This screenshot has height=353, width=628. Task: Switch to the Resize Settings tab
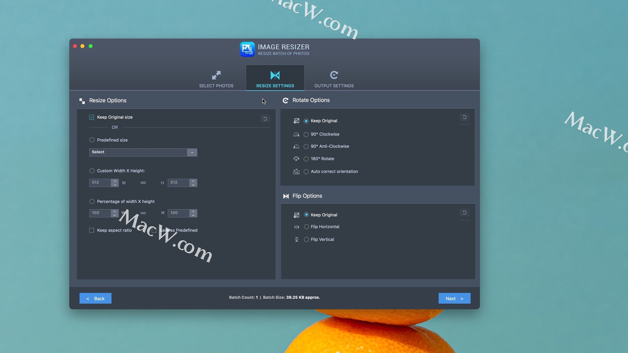point(275,78)
